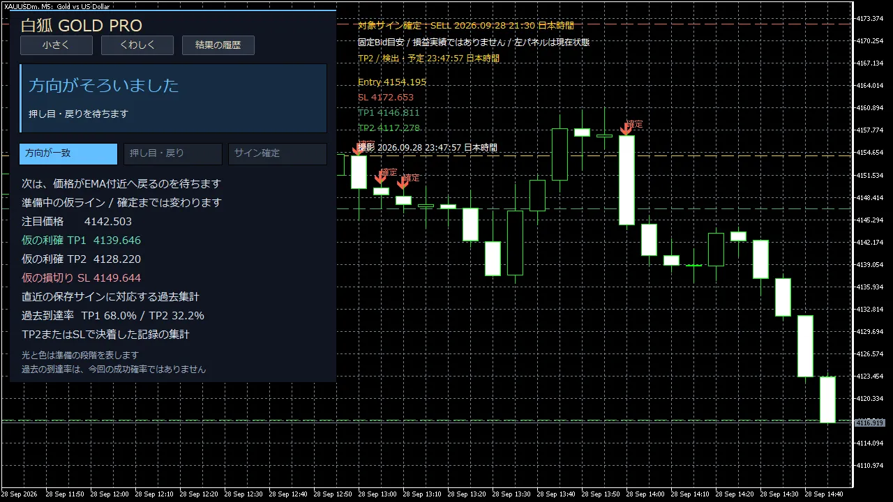Click the 押し目・戻りを待ちます status line

(78, 114)
